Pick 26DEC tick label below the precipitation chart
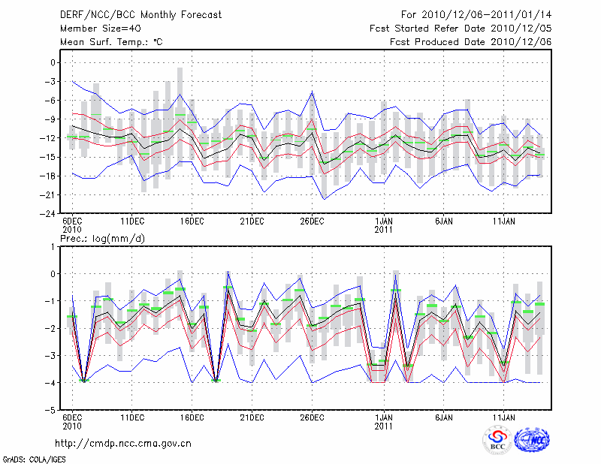The image size is (601, 464). click(312, 417)
